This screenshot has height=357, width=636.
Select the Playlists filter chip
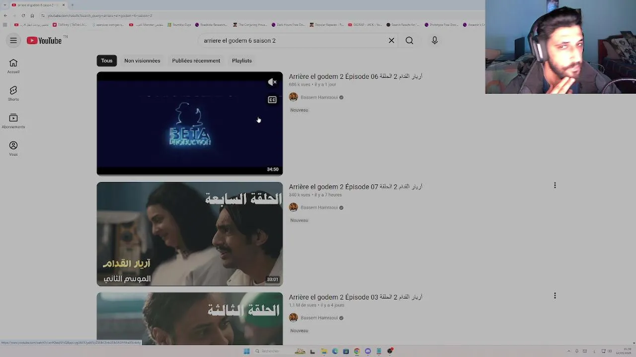[x=242, y=60]
